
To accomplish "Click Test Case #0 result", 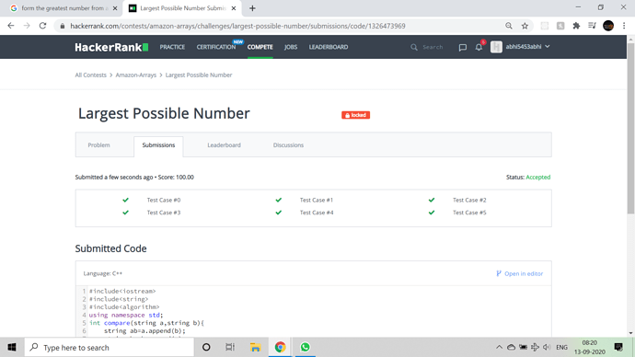I will 164,200.
